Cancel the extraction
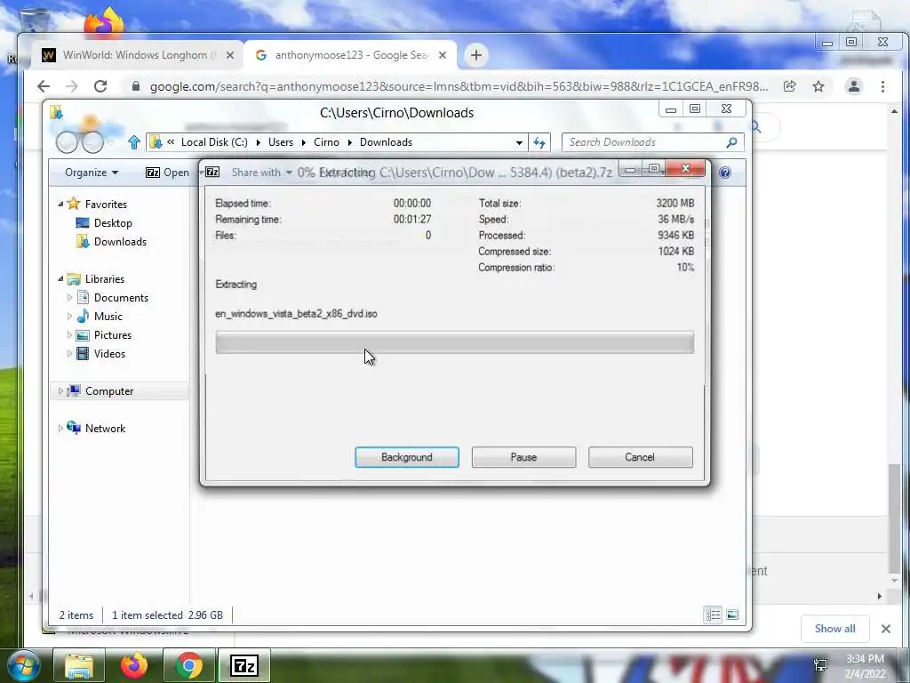910x683 pixels. (x=640, y=457)
